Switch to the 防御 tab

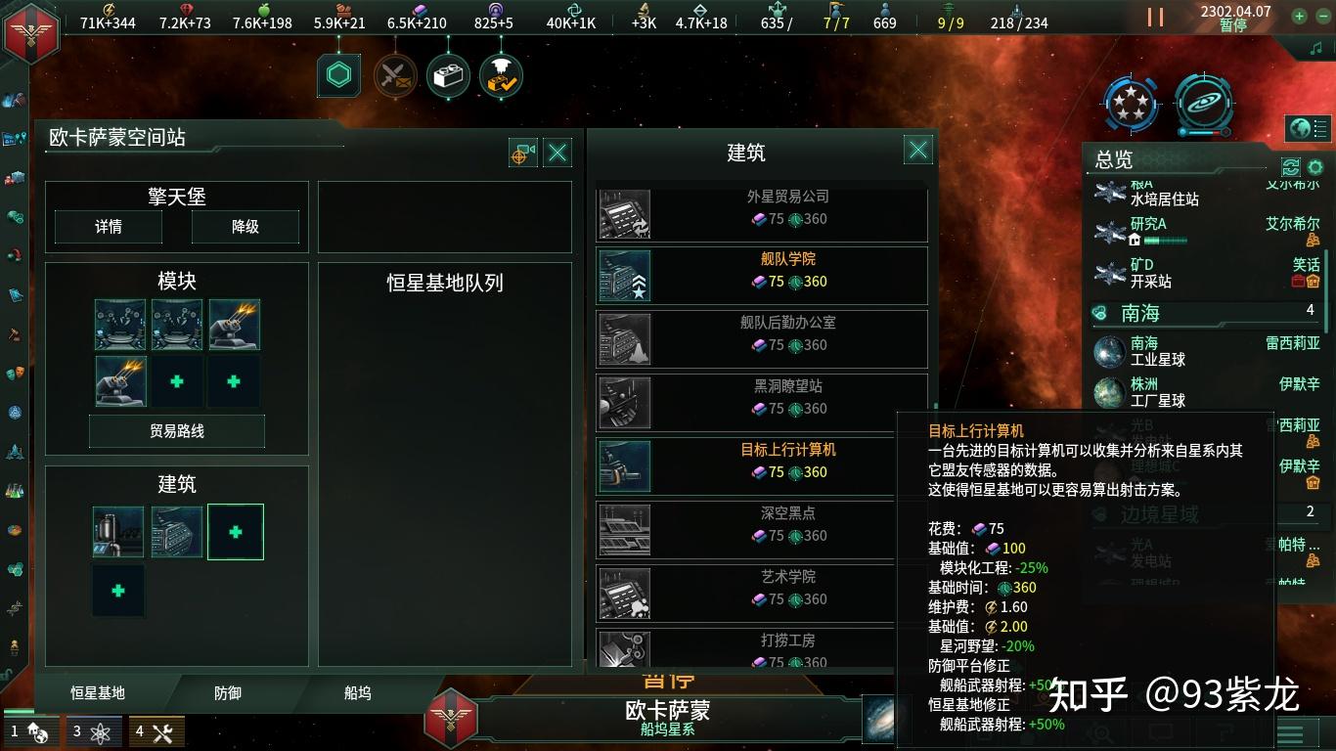click(228, 692)
